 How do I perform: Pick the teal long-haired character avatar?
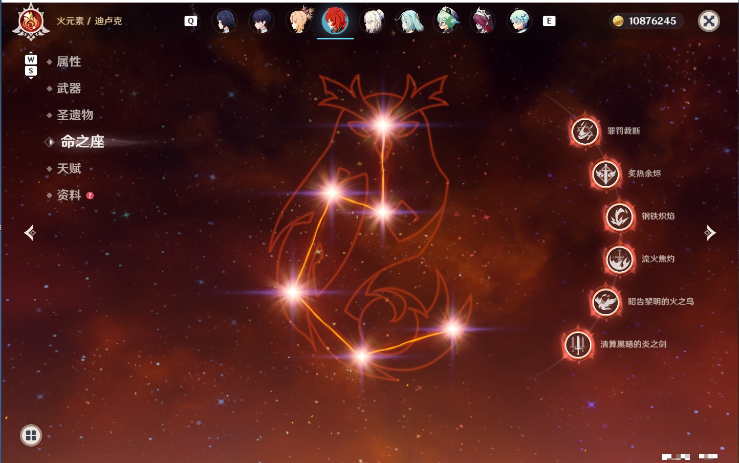(x=409, y=21)
